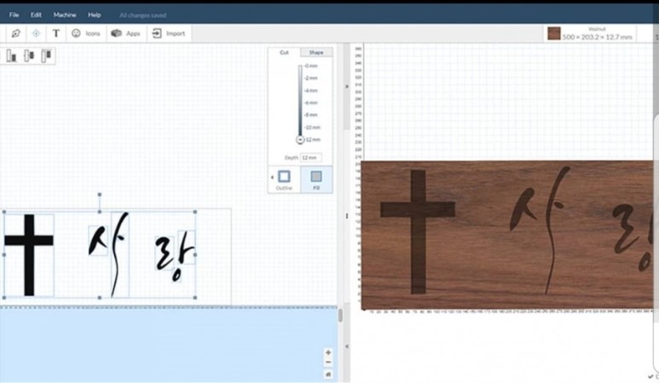The image size is (659, 383).
Task: Open the Help menu
Action: pos(94,15)
